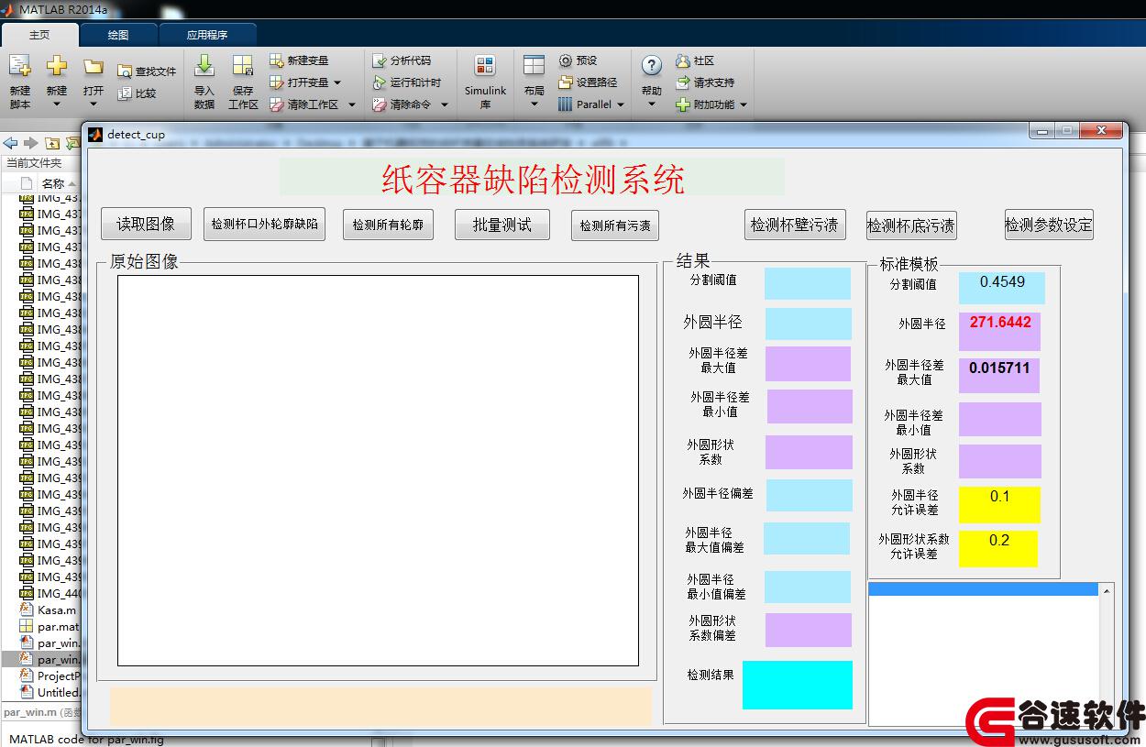Screen dimensions: 1146x747
Task: Switch to the 绘图 tab
Action: point(118,35)
